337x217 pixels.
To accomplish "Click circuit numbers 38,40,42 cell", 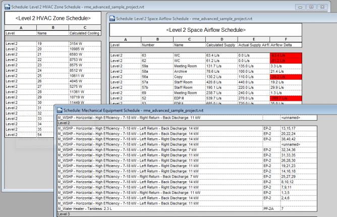I will (x=299, y=139).
